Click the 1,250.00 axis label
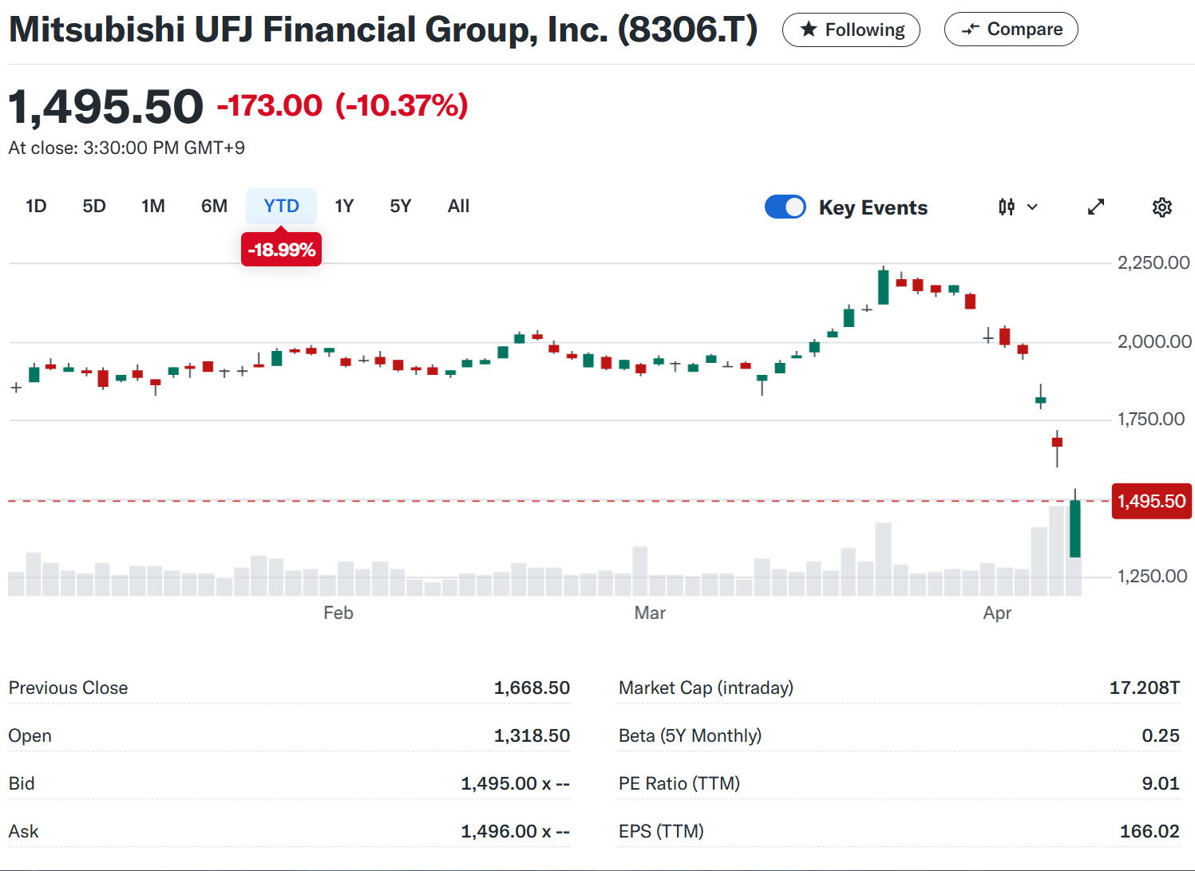Viewport: 1195px width, 871px height. 1152,576
